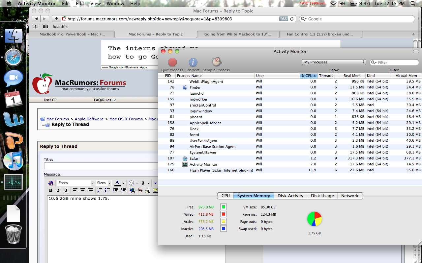The width and height of the screenshot is (422, 263).
Task: Expand the attachment paperclip dropdown arrow
Action: (148, 183)
